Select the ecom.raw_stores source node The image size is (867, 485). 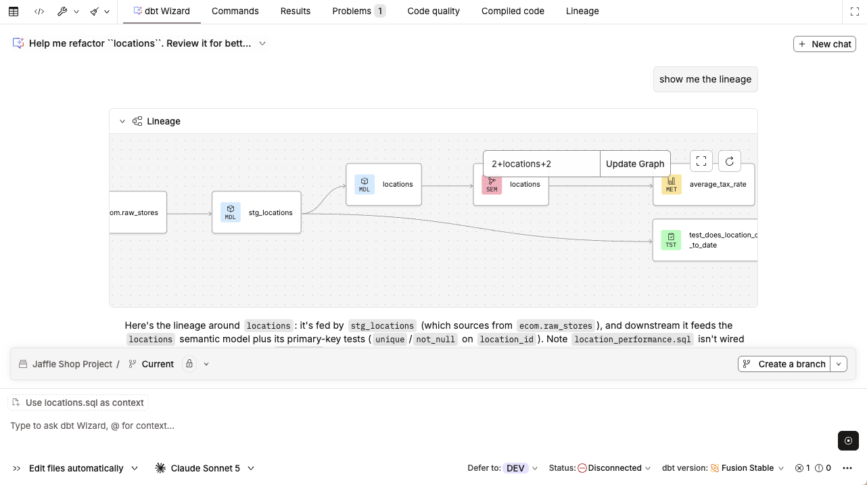click(x=138, y=212)
